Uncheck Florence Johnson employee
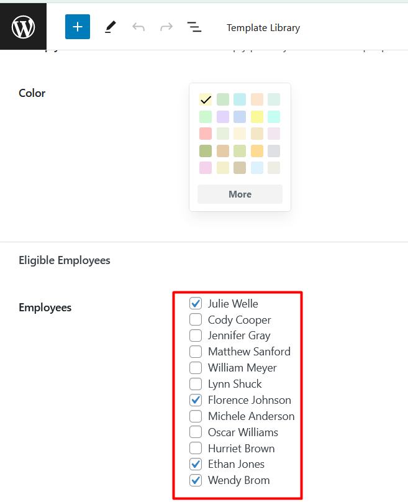 (x=196, y=400)
